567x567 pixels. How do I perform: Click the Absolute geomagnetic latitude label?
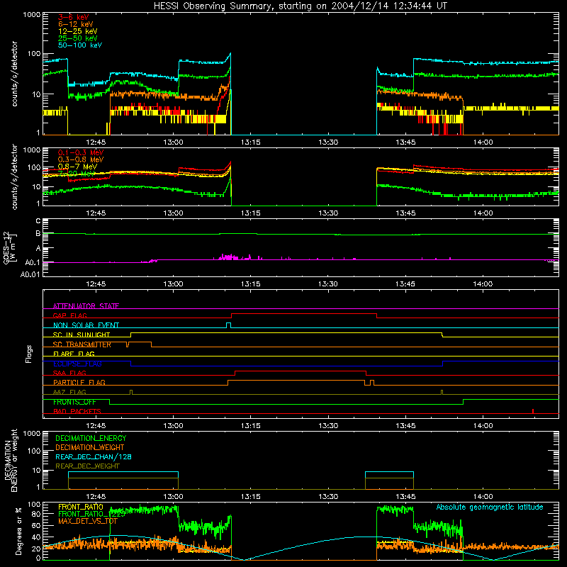[x=490, y=507]
